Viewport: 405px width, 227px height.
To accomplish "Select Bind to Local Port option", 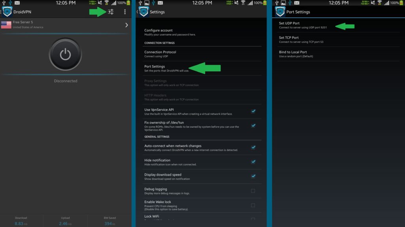I will [x=339, y=54].
